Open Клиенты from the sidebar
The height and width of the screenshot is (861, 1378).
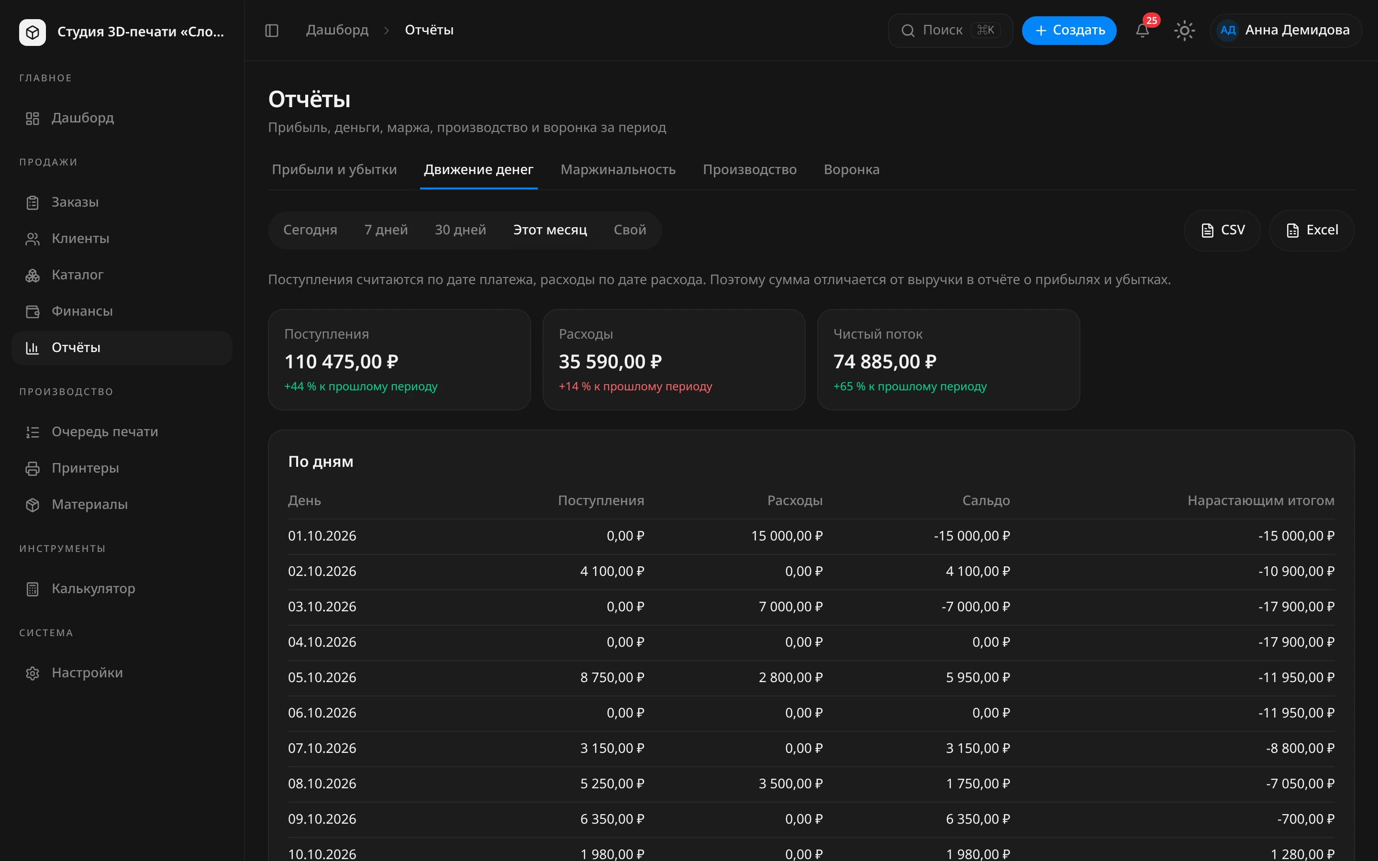[x=122, y=239]
